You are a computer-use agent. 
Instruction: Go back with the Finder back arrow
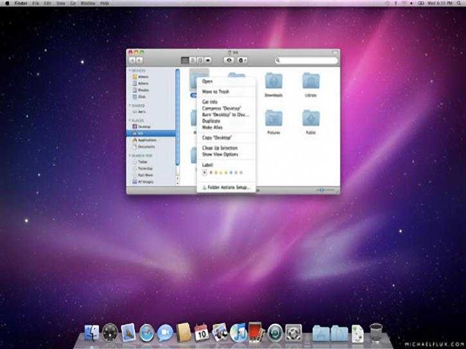point(132,60)
